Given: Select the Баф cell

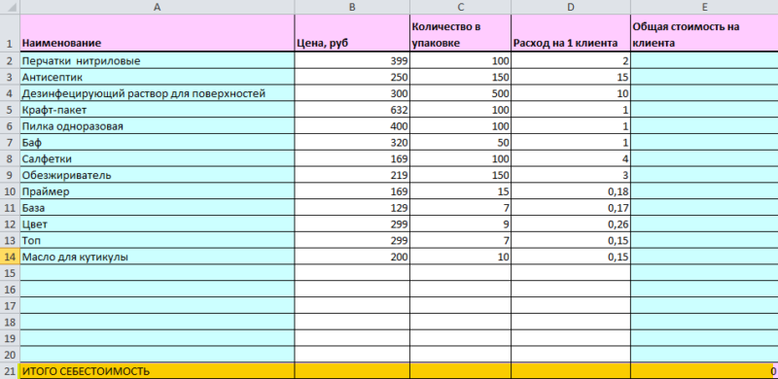Looking at the screenshot, I should point(157,143).
